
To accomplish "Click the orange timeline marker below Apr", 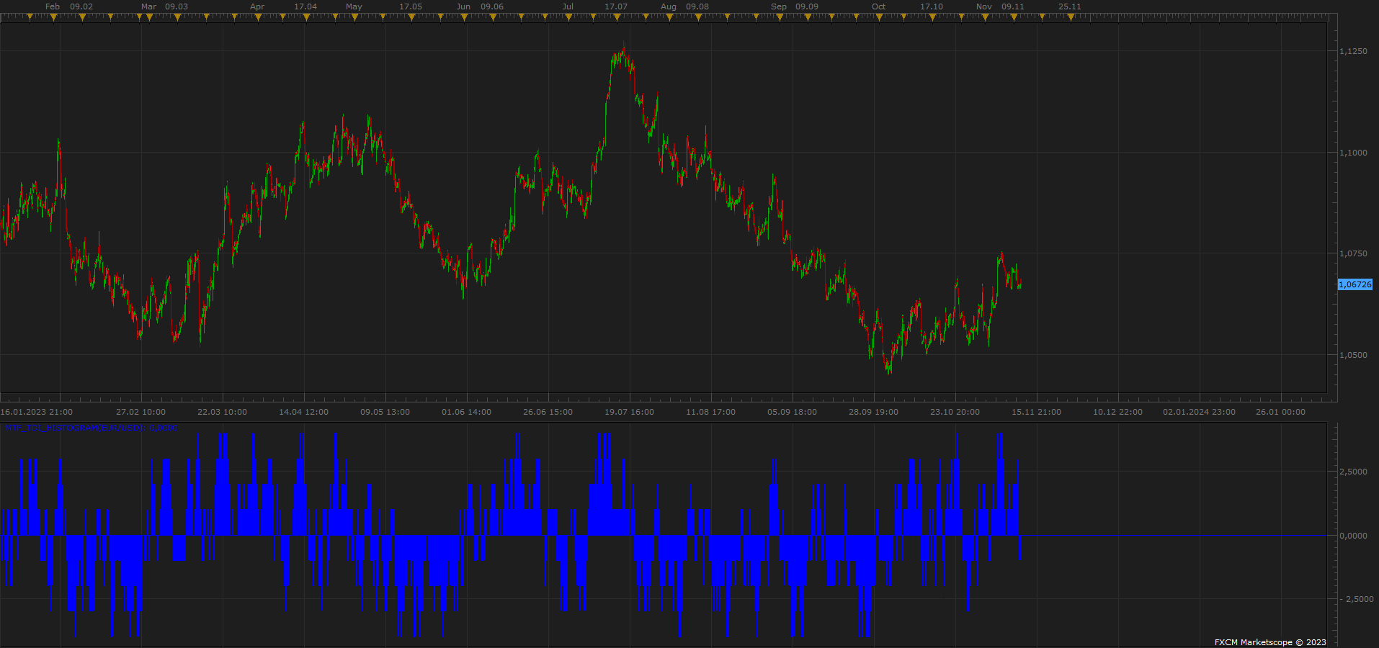I will [x=257, y=17].
